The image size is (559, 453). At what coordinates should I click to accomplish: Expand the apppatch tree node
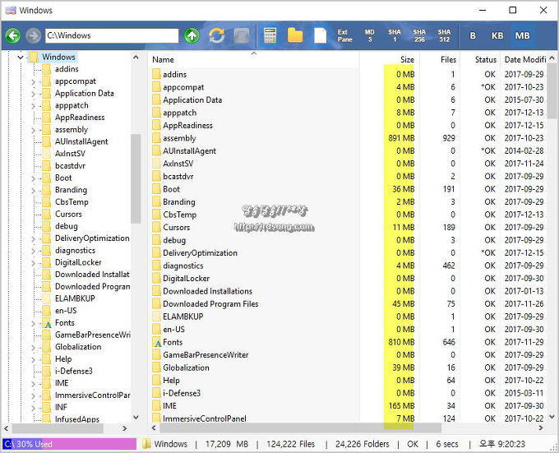coord(33,106)
